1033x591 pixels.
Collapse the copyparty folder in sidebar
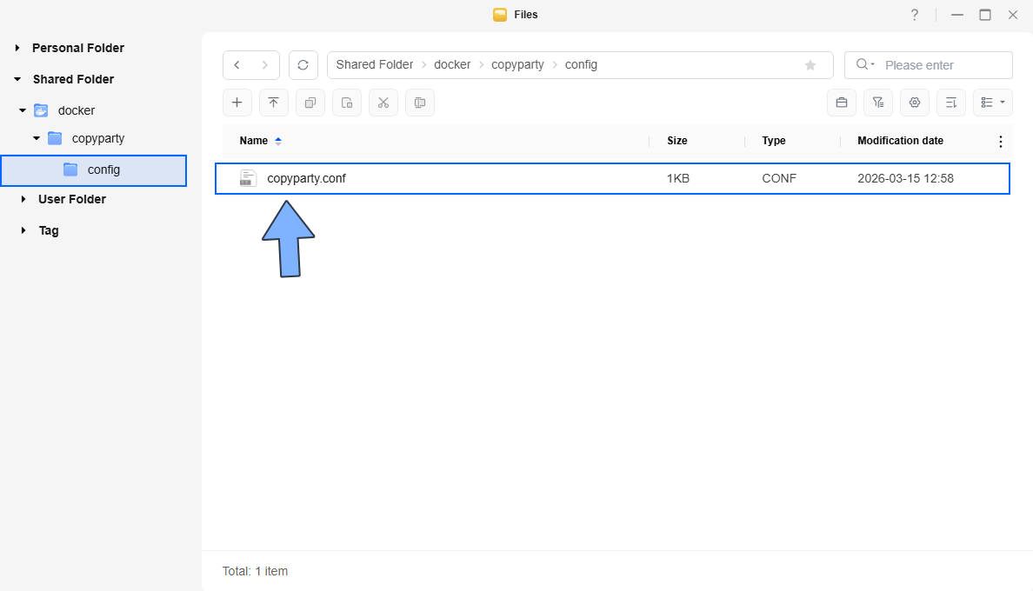(37, 138)
